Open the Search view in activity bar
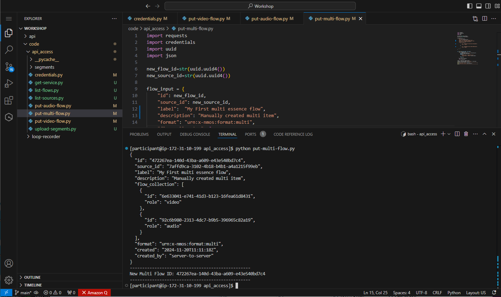The image size is (501, 297). click(x=9, y=49)
